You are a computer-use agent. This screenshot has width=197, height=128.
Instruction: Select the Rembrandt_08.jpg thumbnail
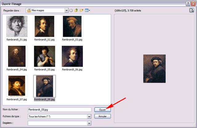click(44, 86)
